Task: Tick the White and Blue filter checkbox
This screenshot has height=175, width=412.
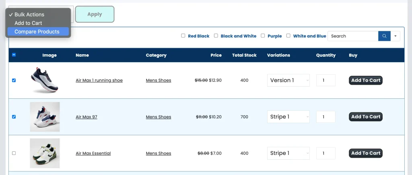Action: (x=288, y=36)
